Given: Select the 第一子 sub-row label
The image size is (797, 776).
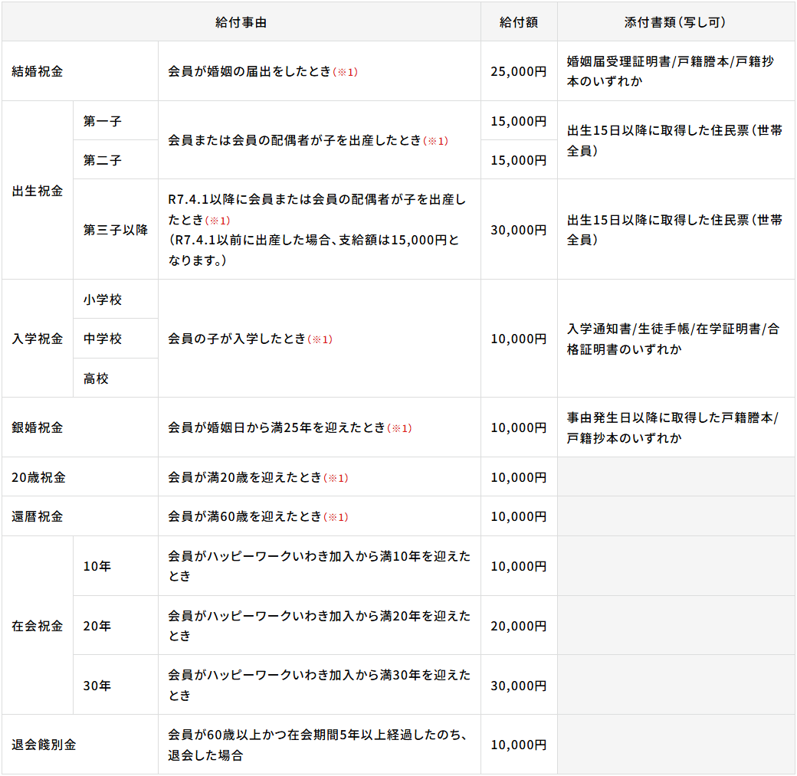Looking at the screenshot, I should 103,121.
